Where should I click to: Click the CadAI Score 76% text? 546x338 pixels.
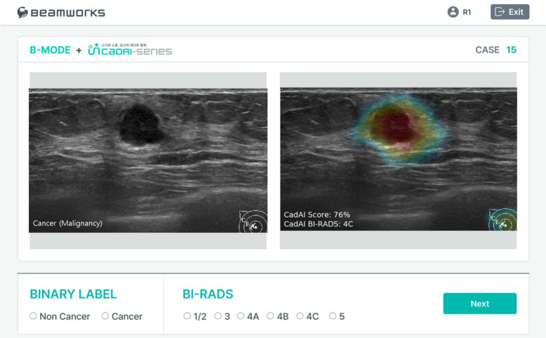pos(317,215)
